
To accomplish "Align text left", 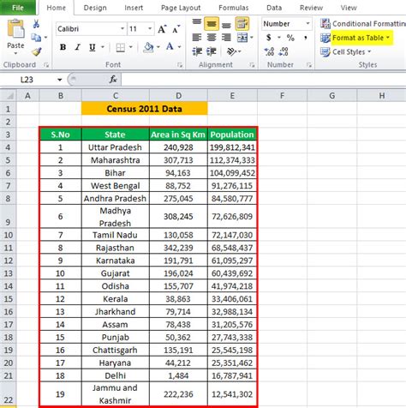I will (197, 38).
